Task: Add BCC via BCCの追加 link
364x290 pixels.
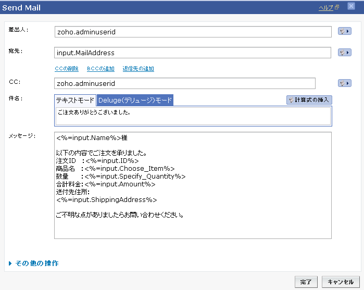Action: [x=101, y=69]
